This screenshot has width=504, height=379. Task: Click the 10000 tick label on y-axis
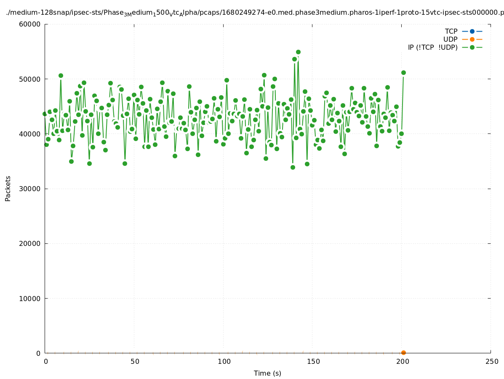click(x=31, y=298)
